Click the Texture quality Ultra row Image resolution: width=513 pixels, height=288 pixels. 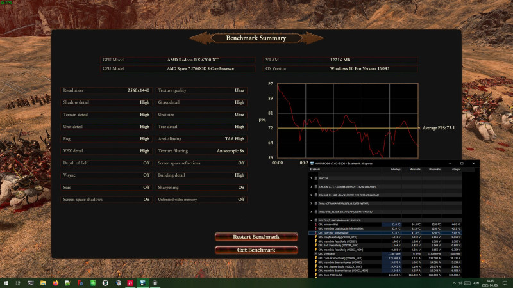[201, 90]
